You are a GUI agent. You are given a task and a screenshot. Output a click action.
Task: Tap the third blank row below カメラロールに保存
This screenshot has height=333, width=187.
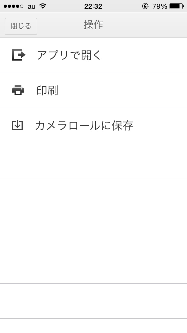point(93,231)
